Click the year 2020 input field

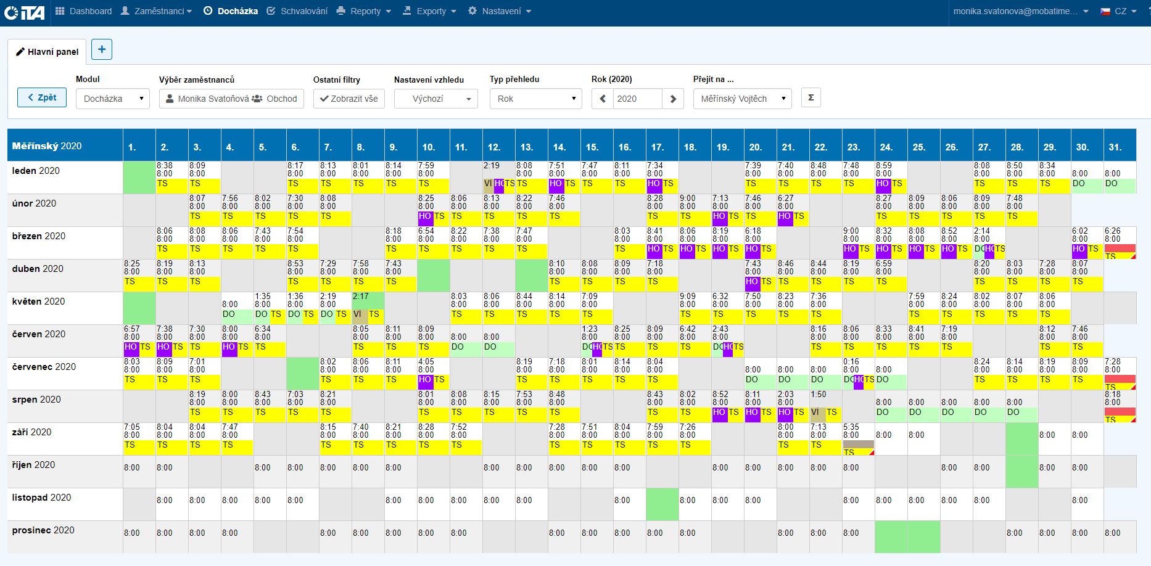pyautogui.click(x=637, y=99)
